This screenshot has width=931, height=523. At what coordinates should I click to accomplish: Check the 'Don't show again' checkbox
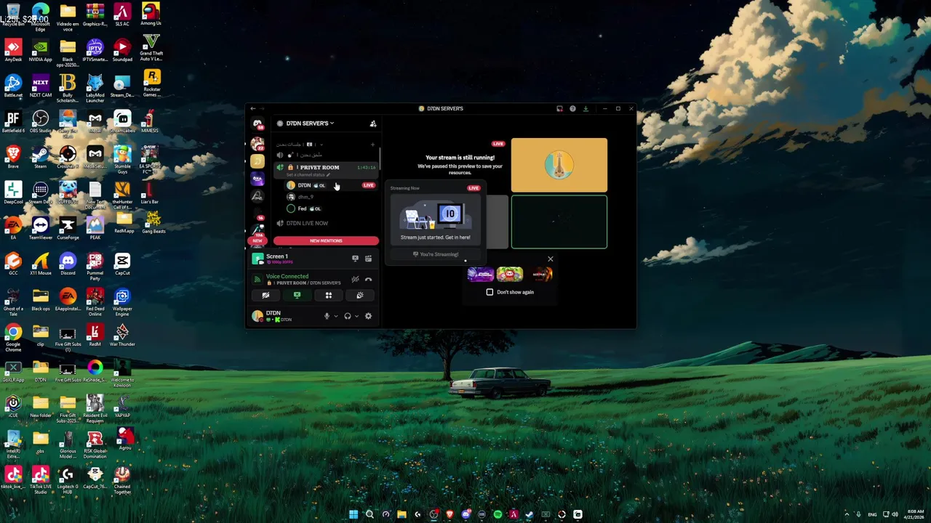tap(490, 292)
